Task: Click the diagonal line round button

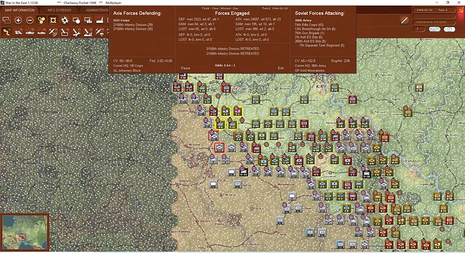Action: [404, 20]
